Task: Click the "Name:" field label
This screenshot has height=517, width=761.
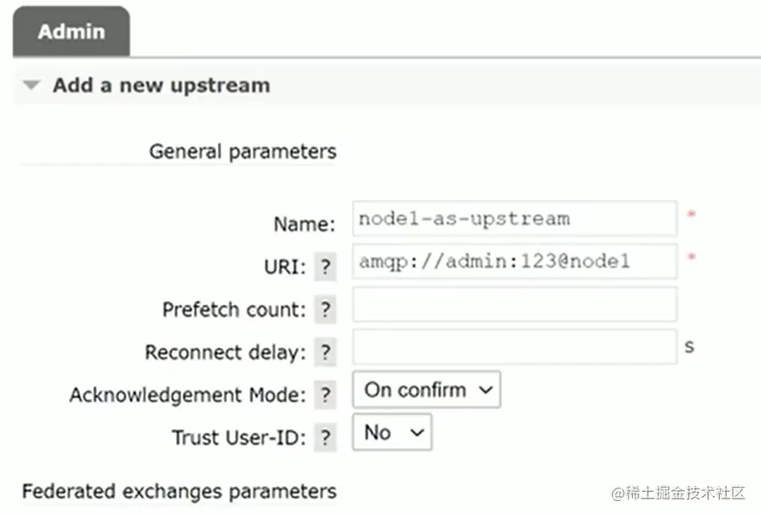Action: 303,225
